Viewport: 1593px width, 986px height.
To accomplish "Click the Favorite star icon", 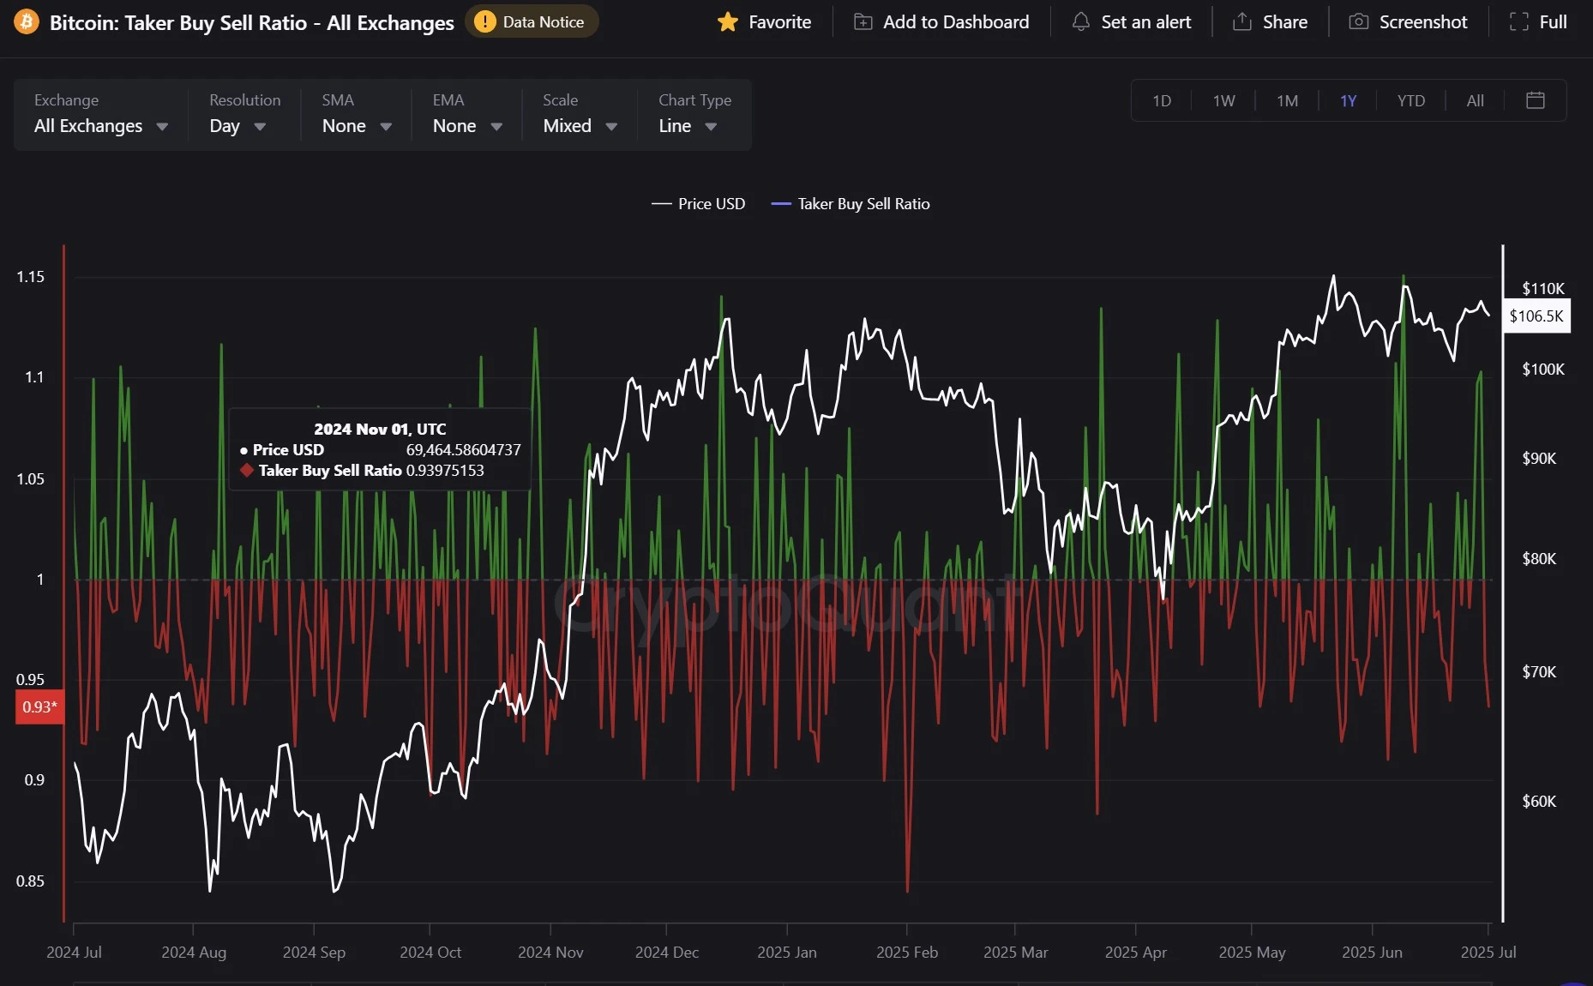I will (x=728, y=22).
